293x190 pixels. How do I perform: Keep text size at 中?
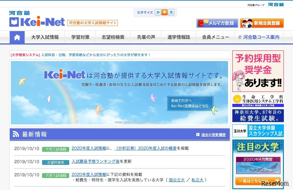point(164,13)
